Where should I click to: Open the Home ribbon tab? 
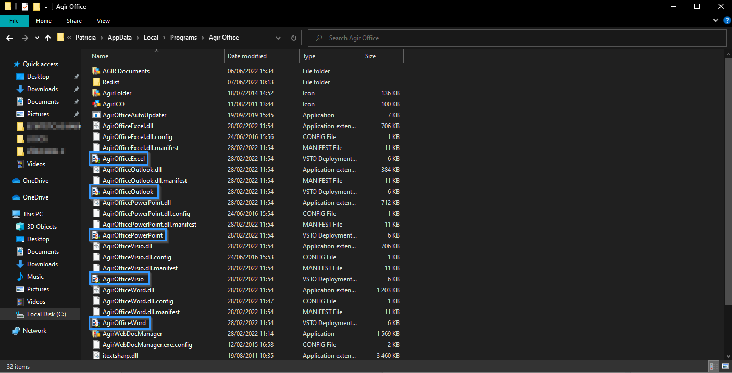(x=44, y=21)
